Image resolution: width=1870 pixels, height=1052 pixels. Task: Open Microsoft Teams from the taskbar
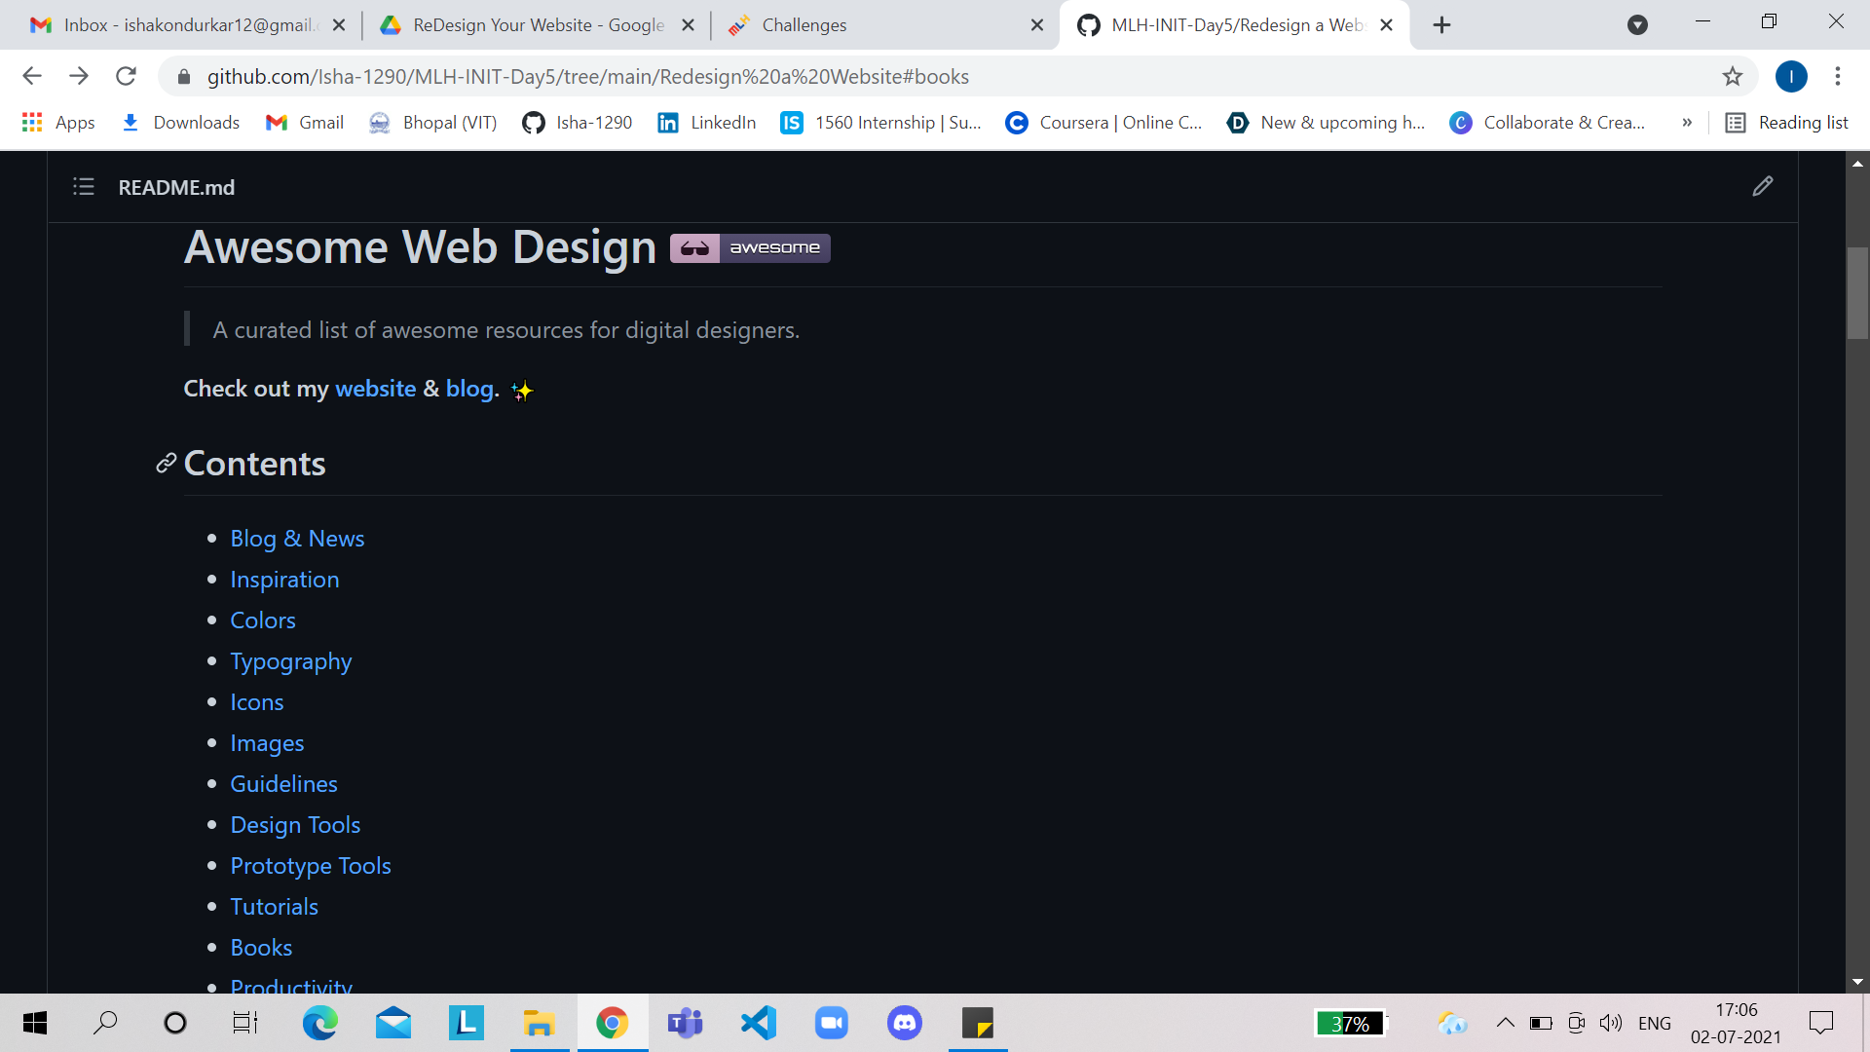coord(685,1023)
